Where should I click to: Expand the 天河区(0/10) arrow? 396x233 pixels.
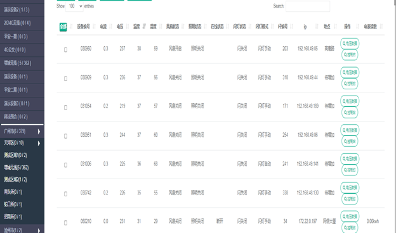(x=39, y=143)
